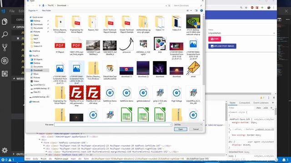Screen dimensions: 291x163
Task: Select the High Voltage file
Action: (176, 94)
